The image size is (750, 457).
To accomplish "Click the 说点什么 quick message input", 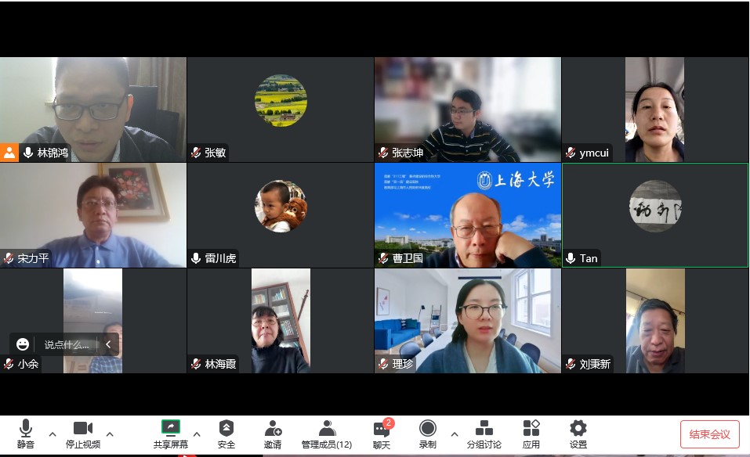I will tap(66, 344).
